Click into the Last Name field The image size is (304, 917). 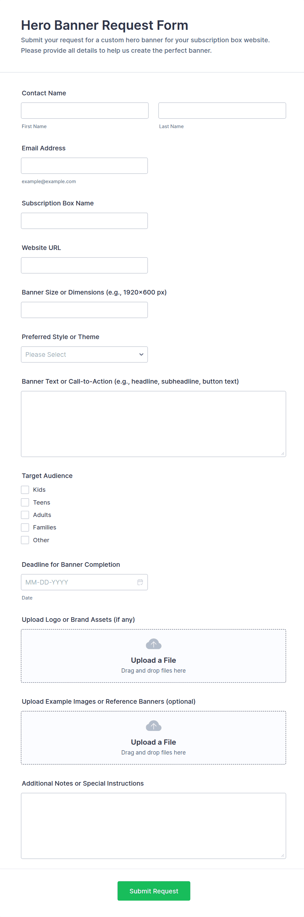tap(222, 110)
